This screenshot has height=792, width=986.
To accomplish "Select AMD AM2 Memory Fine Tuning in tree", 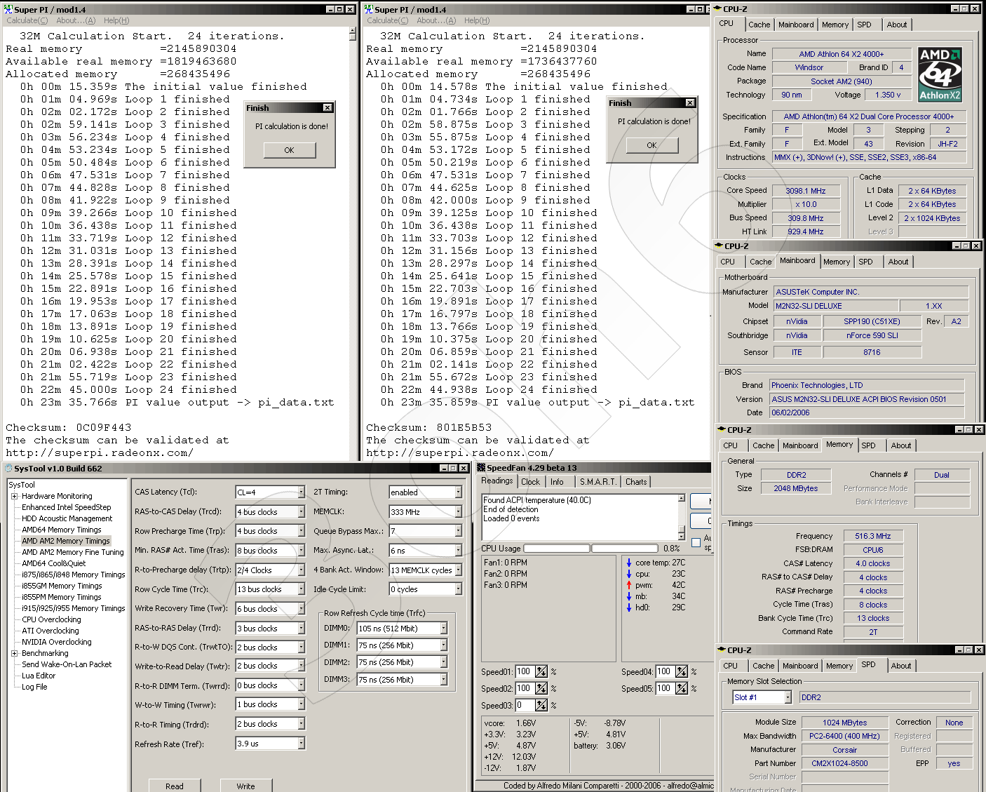I will (x=72, y=552).
